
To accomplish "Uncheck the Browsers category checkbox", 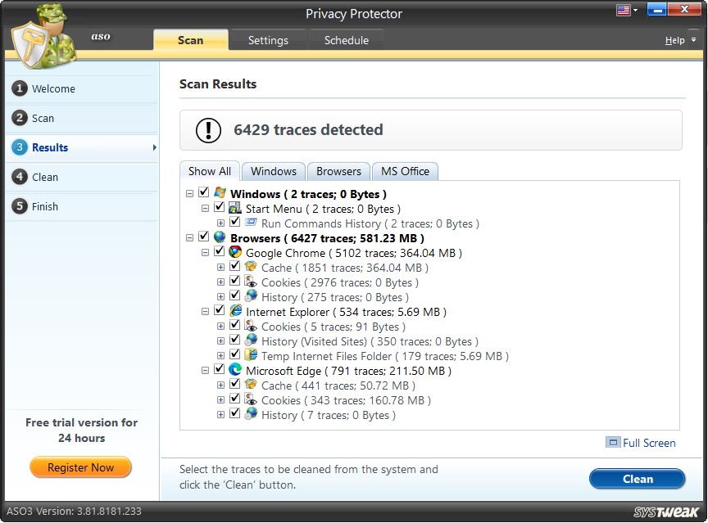I will (202, 237).
